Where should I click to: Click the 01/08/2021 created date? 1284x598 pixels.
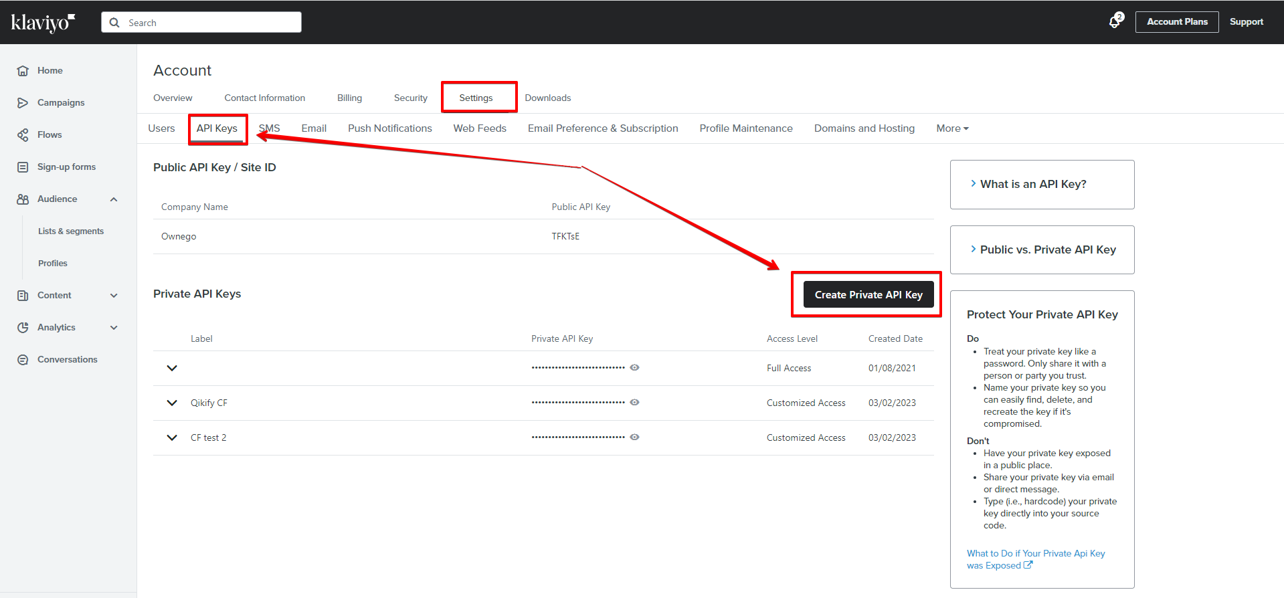892,368
